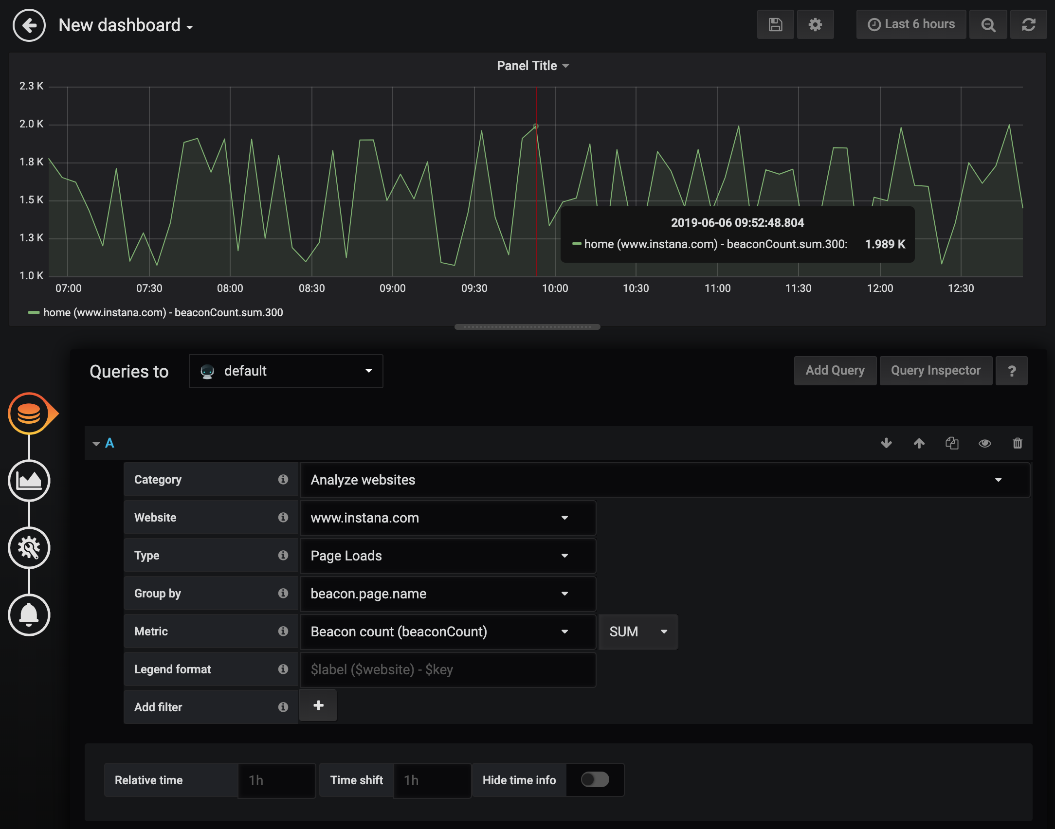The height and width of the screenshot is (829, 1055).
Task: Toggle the beaconCount series in the legend
Action: click(163, 312)
